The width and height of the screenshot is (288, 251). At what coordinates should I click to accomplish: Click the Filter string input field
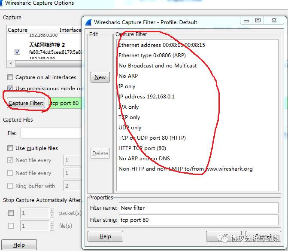tap(199, 220)
